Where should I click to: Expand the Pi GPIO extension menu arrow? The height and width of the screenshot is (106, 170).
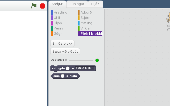pos(66,60)
